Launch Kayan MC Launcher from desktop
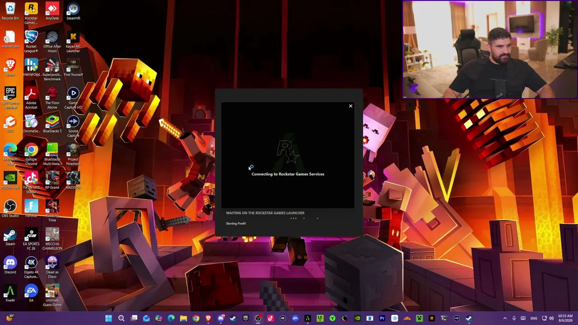Screen dimensions: 578x325 coord(73,42)
